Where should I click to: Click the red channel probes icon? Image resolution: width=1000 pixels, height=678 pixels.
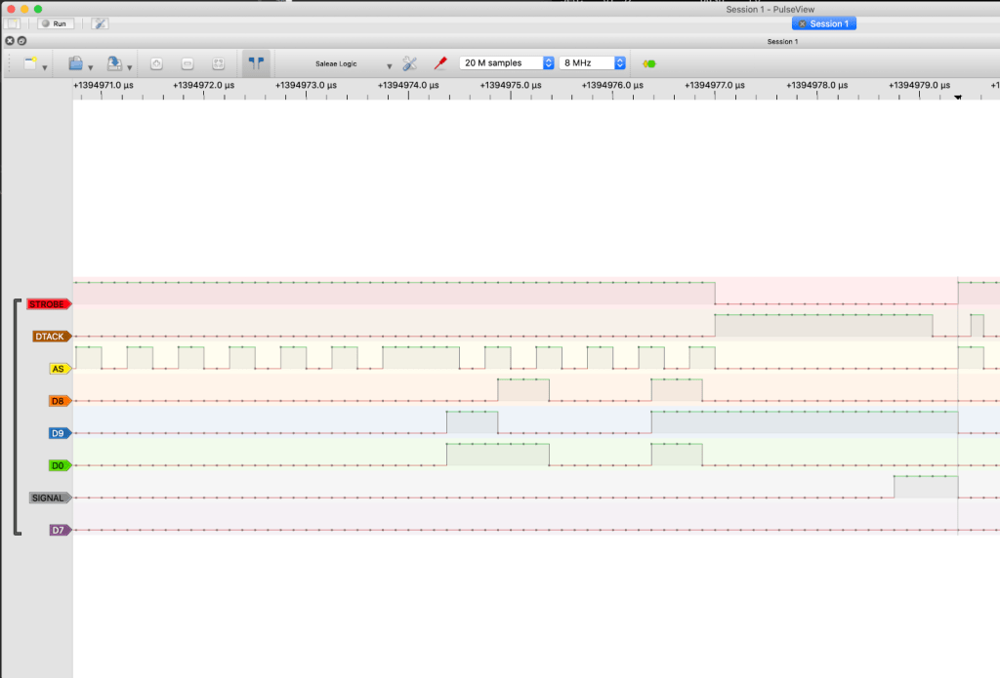click(439, 63)
